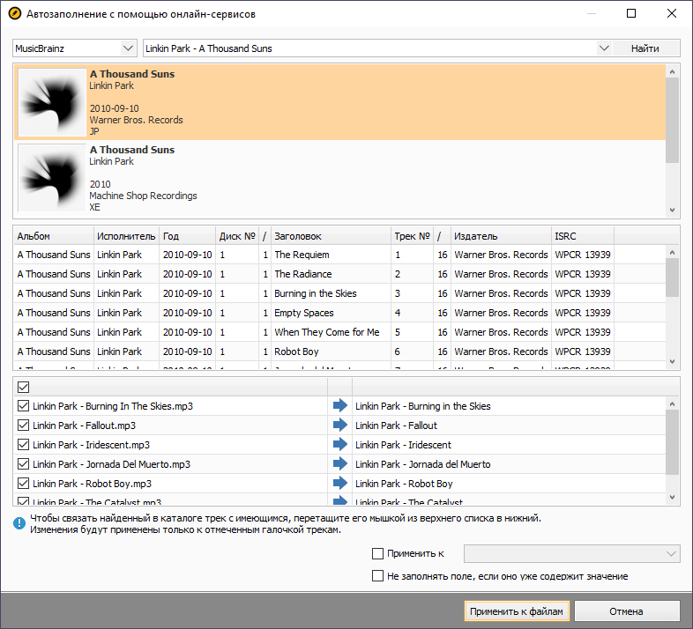The width and height of the screenshot is (693, 629).
Task: Click the WPCR 13939 cell in The Requiem row
Action: tap(583, 255)
